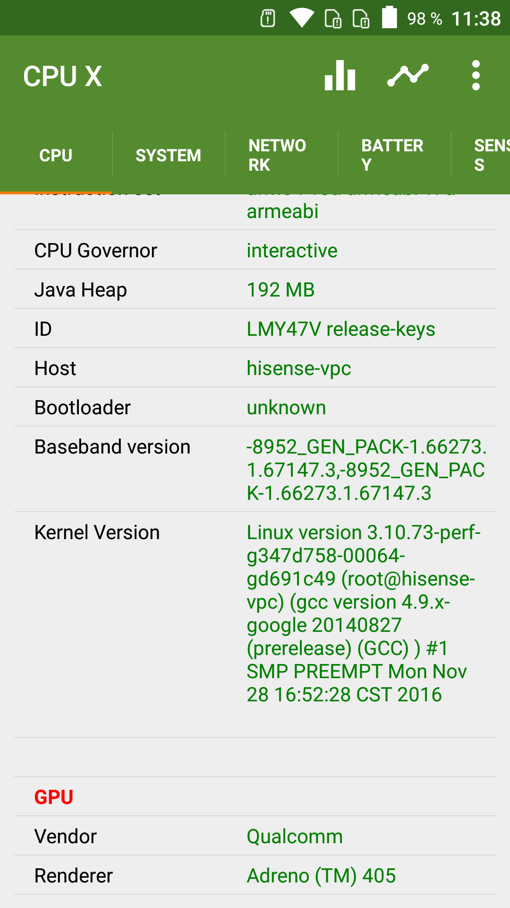Select the CPU tab

click(56, 155)
